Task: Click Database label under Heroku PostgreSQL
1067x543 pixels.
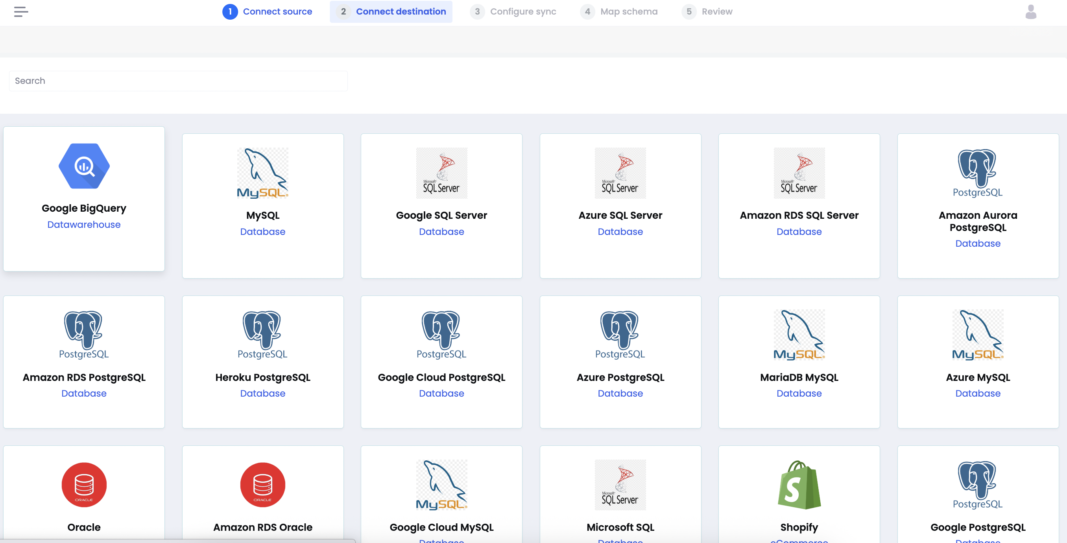Action: point(262,393)
